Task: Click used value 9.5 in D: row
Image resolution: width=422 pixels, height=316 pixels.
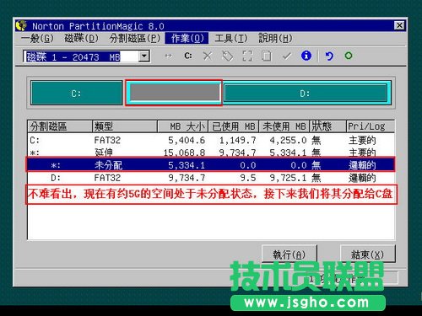Action: tap(248, 178)
